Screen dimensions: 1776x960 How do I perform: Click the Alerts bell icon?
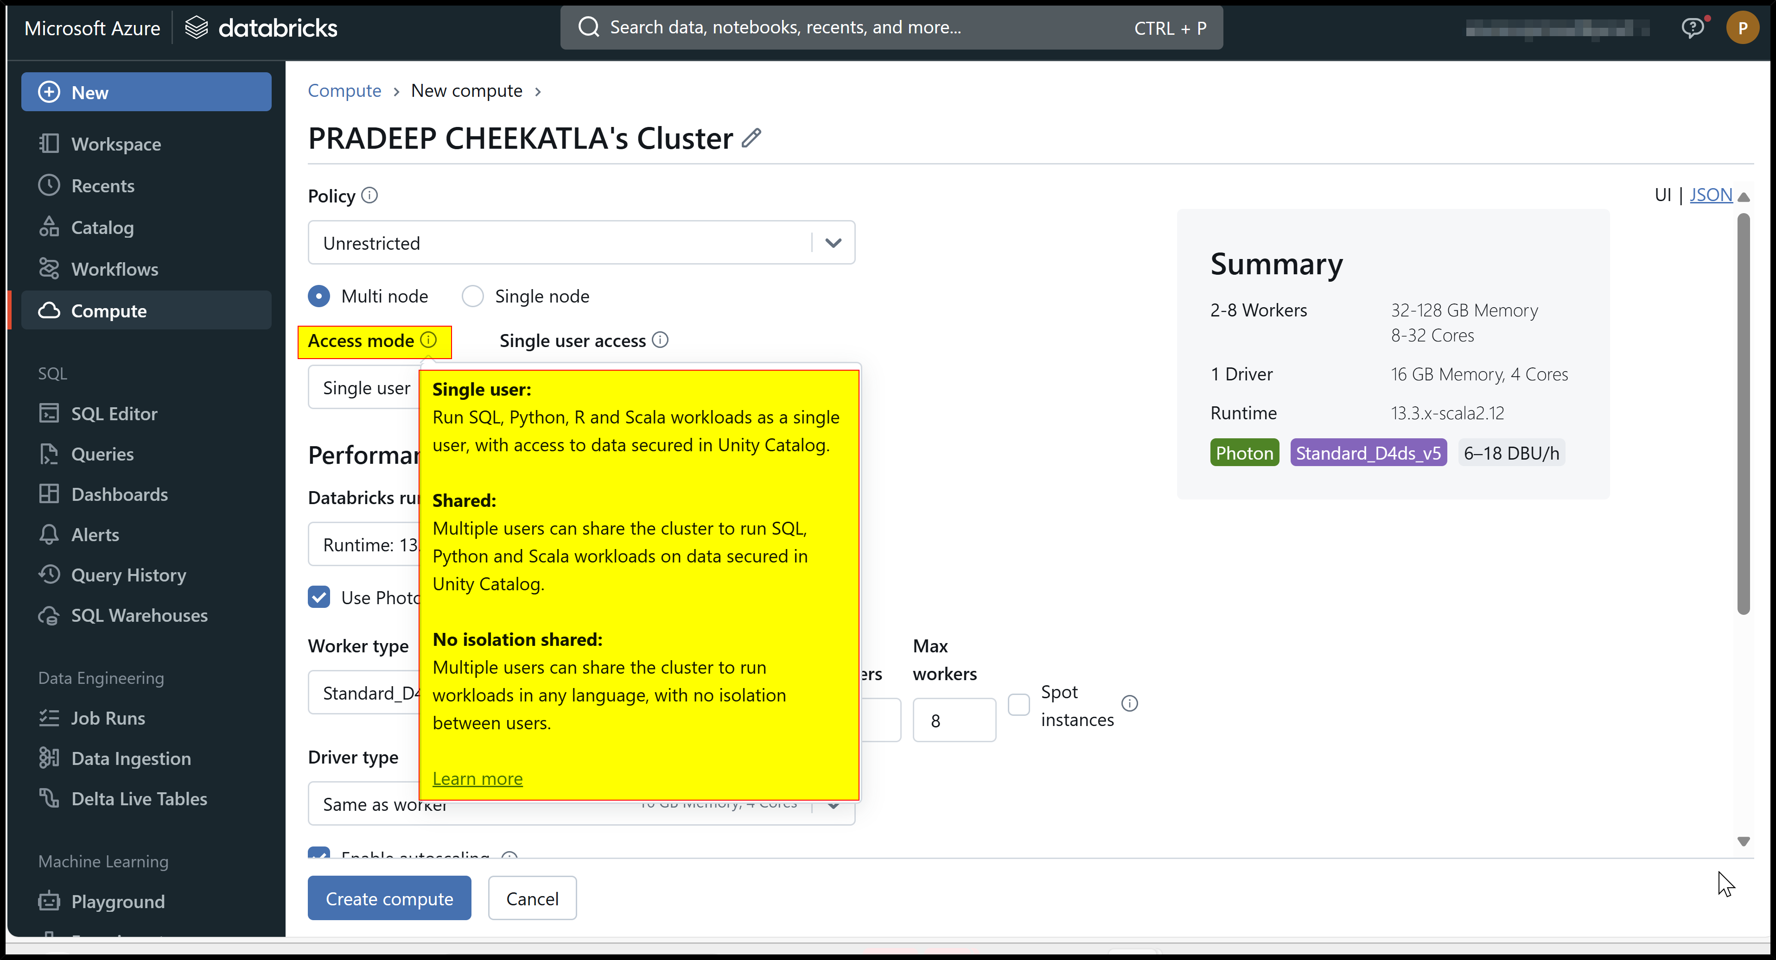[x=49, y=534]
